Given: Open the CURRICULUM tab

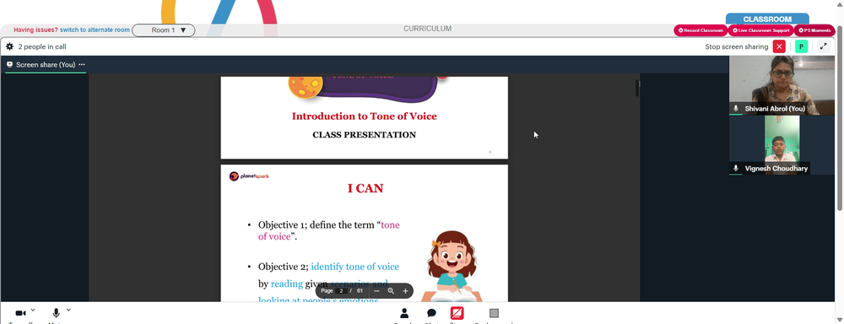Looking at the screenshot, I should pos(427,29).
